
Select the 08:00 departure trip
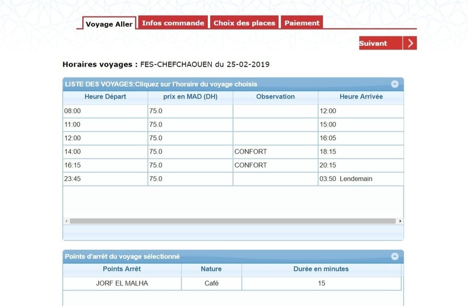coord(233,111)
